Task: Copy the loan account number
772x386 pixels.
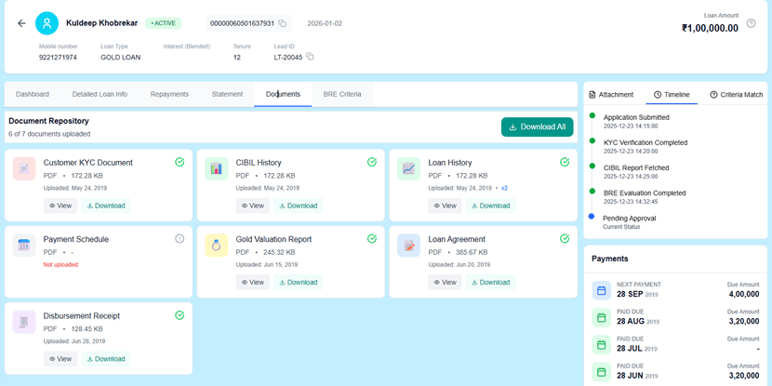Action: (283, 23)
